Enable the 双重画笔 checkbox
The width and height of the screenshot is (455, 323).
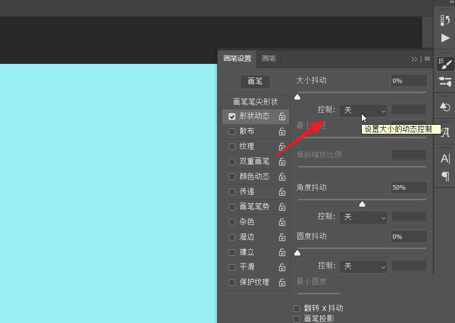click(232, 161)
